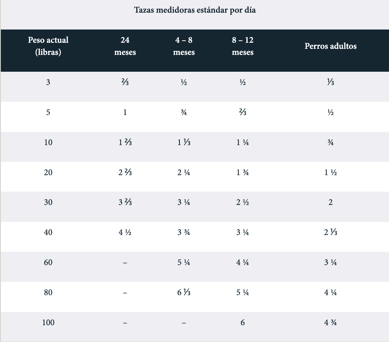Click the table title 'Tazas medidoras estándar por día'
Viewport: 389px width, 342px height.
point(195,10)
